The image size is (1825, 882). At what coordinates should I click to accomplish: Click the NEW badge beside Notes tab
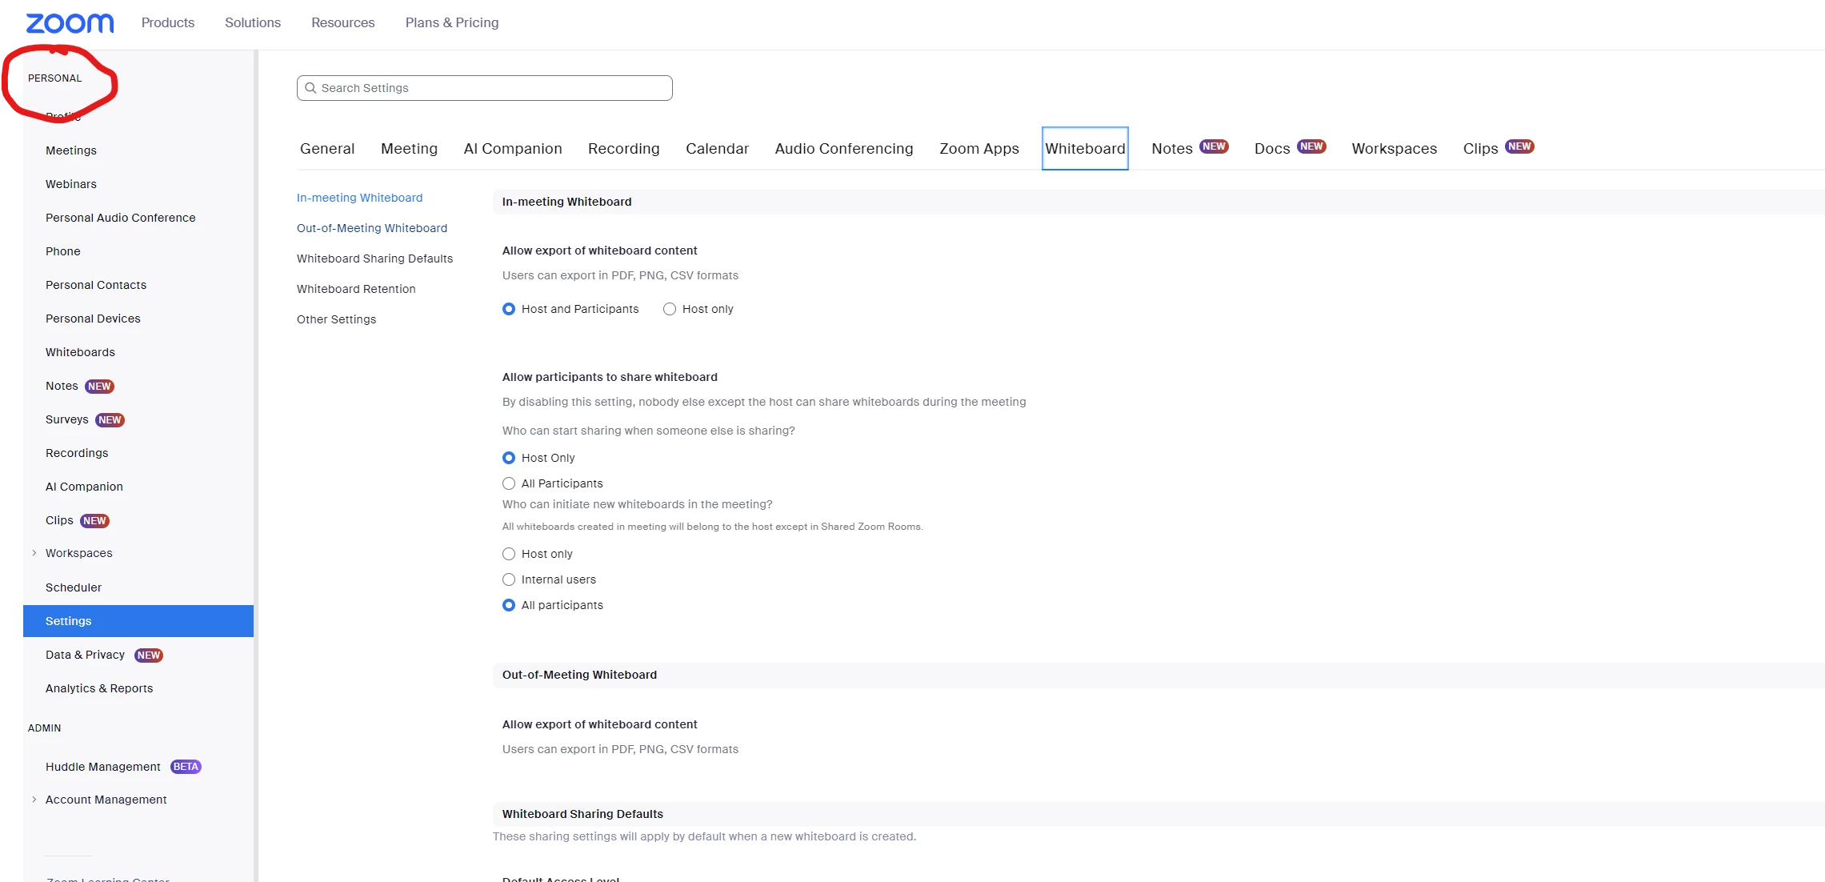tap(1214, 146)
